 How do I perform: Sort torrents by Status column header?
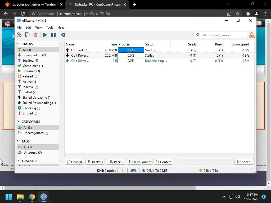(157, 44)
